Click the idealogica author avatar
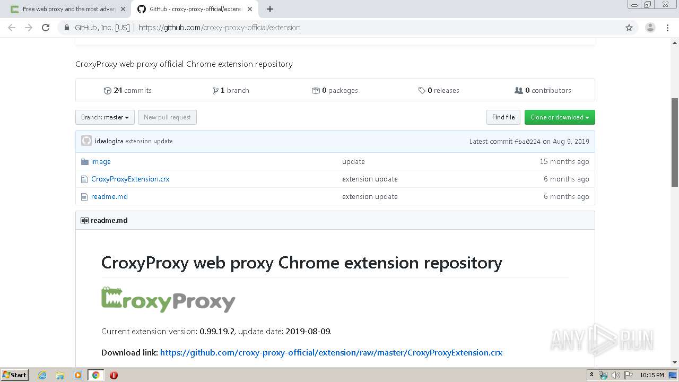Viewport: 679px width, 382px height. tap(86, 141)
